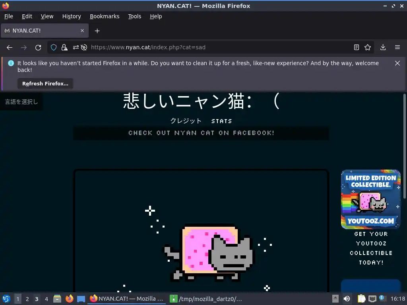This screenshot has height=305, width=407.
Task: Click the network monitor tray icon
Action: click(x=372, y=299)
